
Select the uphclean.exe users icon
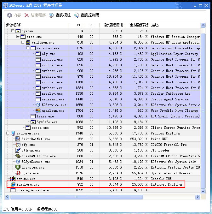tap(38, 110)
